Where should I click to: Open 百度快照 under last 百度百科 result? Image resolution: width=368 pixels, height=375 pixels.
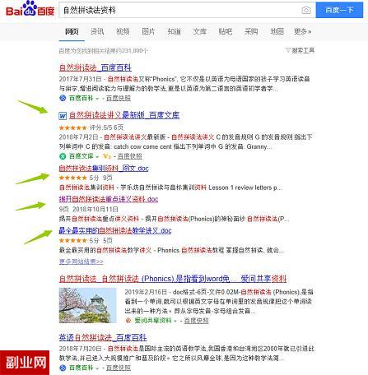click(119, 368)
